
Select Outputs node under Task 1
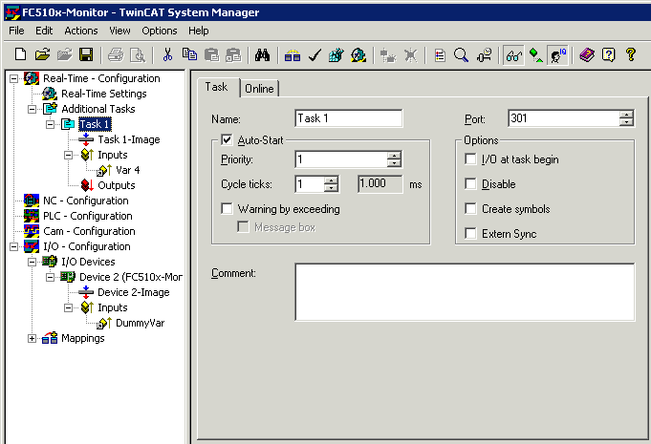point(117,185)
